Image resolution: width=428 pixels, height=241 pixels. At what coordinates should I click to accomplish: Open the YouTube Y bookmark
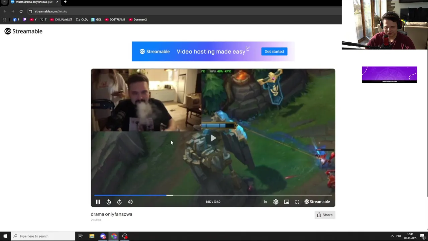pos(33,20)
